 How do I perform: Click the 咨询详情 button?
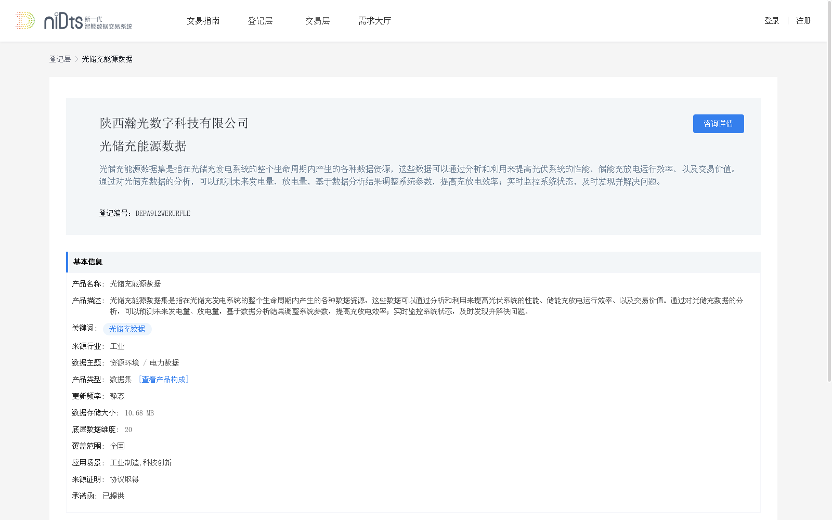(718, 124)
